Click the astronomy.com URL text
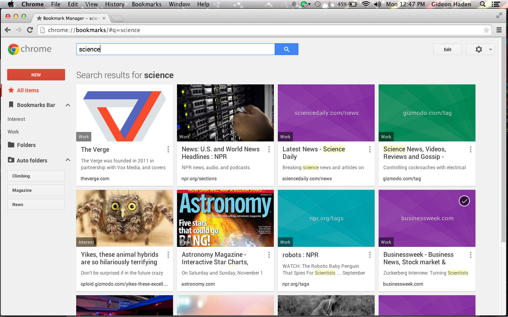The width and height of the screenshot is (508, 317). (x=198, y=284)
